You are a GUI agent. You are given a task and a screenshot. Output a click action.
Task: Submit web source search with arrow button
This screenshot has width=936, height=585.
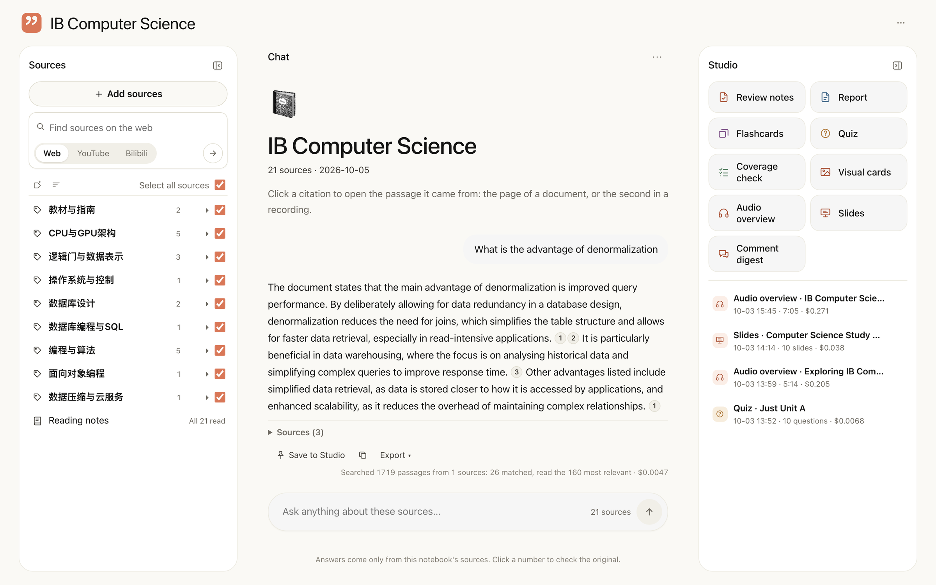tap(213, 153)
